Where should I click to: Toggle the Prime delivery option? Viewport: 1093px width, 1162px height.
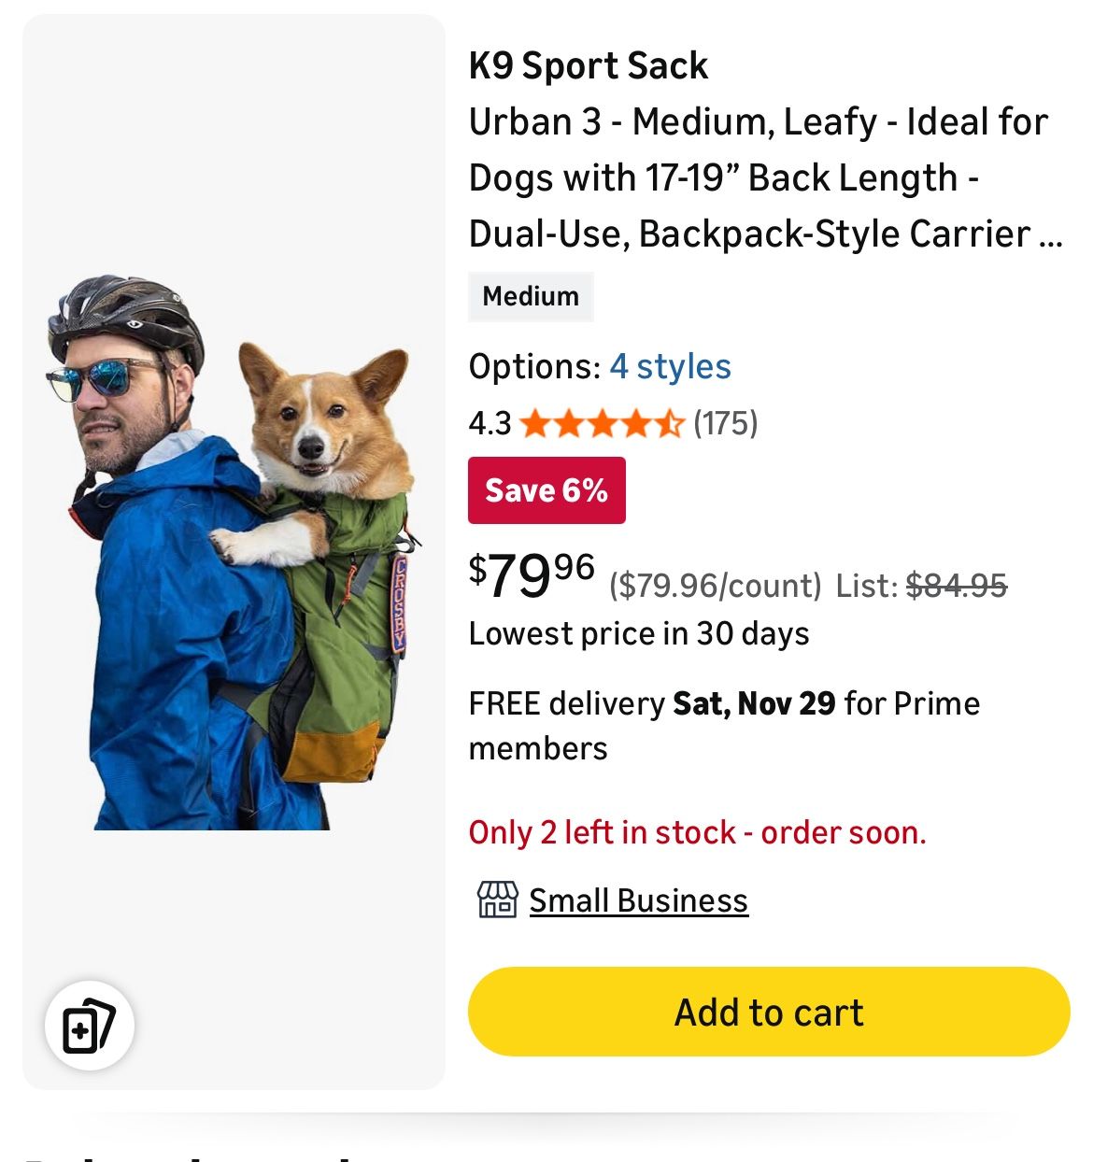[725, 724]
